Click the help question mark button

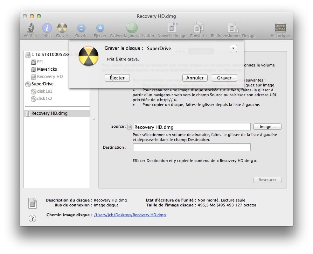(x=32, y=218)
